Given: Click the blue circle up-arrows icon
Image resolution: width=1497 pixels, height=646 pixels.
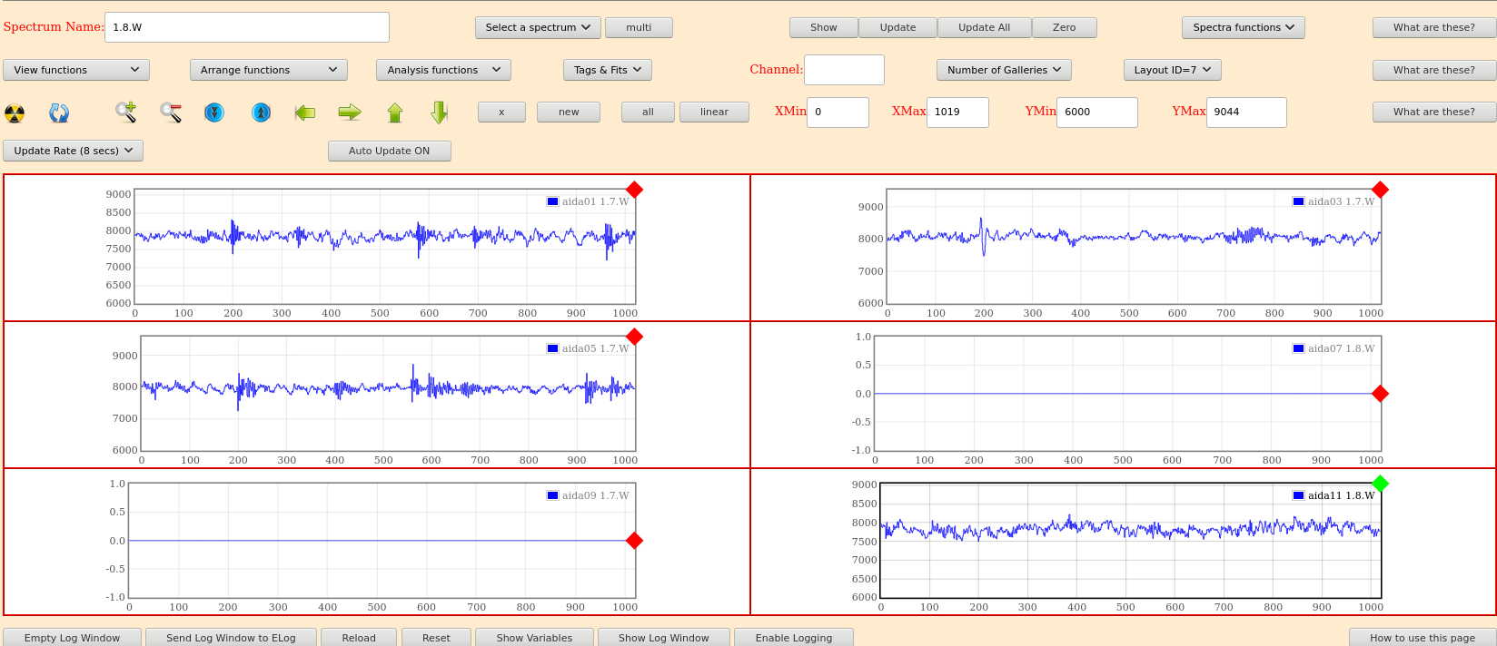Looking at the screenshot, I should [x=261, y=113].
